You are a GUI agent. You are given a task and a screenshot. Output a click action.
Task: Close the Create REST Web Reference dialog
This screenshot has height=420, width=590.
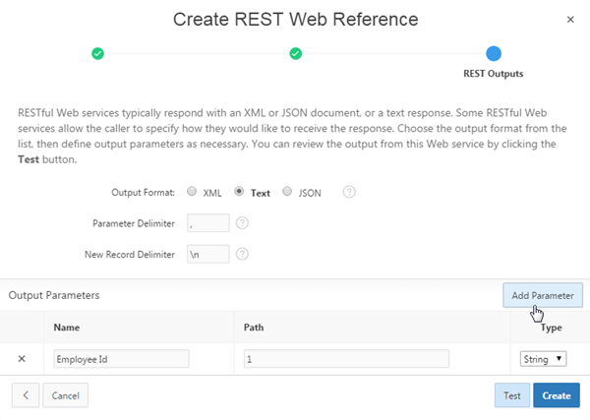570,20
